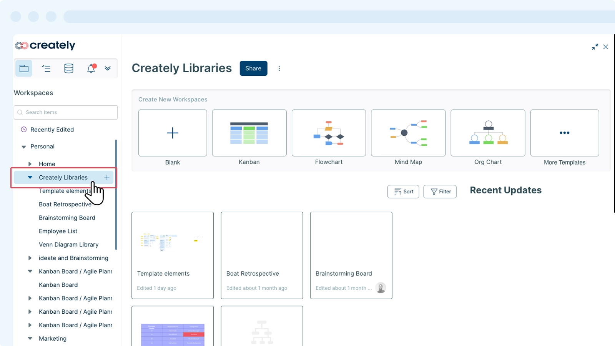The height and width of the screenshot is (346, 615).
Task: Open the notifications bell icon
Action: (91, 68)
